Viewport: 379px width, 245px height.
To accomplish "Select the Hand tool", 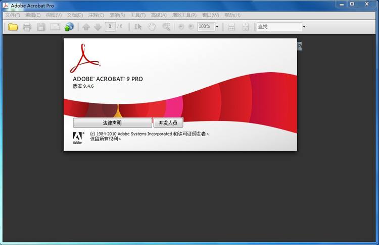I will (152, 27).
